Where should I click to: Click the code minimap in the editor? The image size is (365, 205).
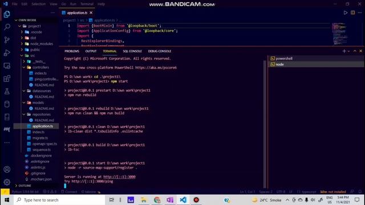tap(339, 34)
